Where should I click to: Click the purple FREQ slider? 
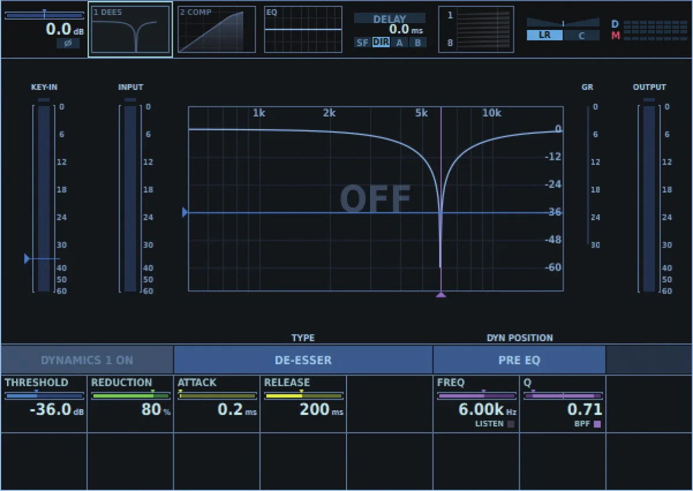476,396
